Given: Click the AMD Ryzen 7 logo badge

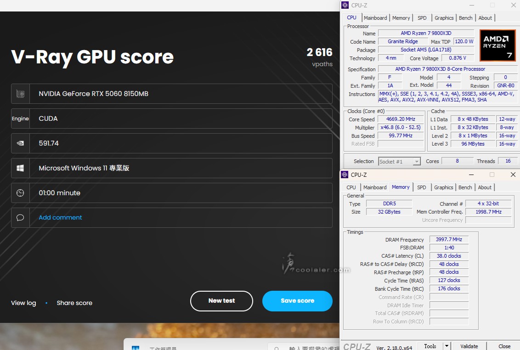Looking at the screenshot, I should tap(497, 45).
